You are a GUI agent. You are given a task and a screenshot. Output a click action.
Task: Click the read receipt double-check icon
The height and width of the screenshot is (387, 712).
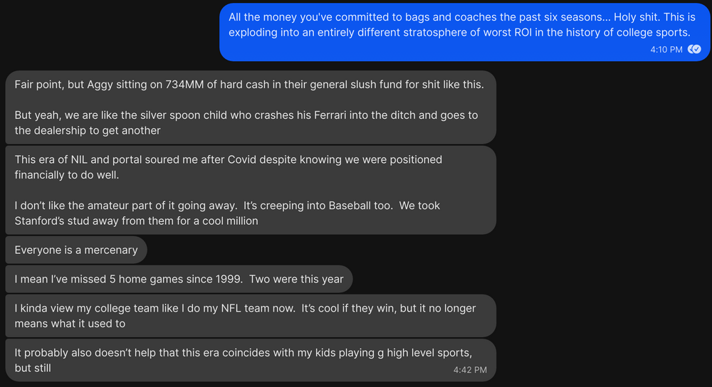(696, 50)
